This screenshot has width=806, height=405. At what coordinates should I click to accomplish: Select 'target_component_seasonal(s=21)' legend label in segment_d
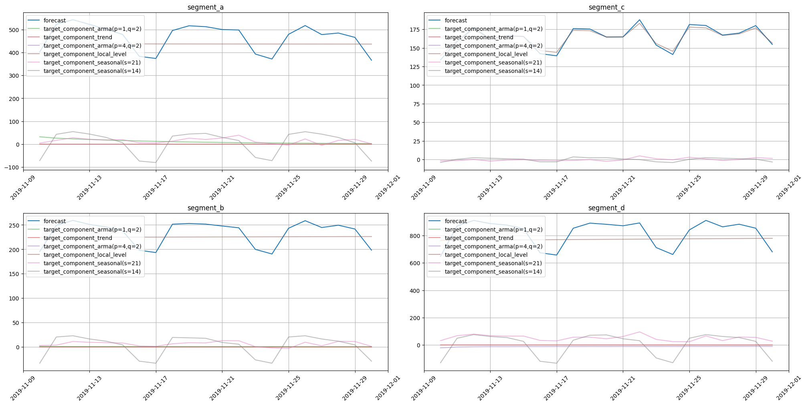click(x=493, y=263)
